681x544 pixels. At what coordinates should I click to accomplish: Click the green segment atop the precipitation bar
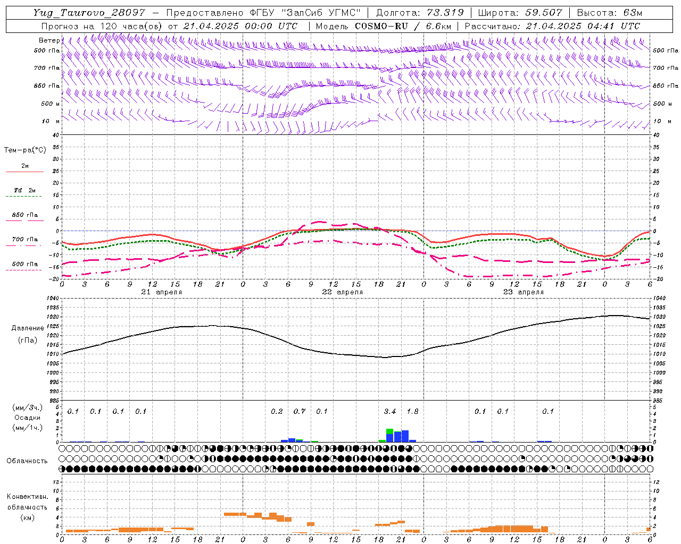pos(390,431)
